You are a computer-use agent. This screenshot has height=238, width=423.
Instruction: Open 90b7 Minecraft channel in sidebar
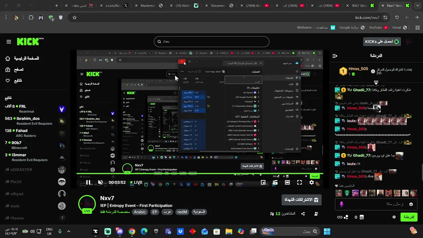35,145
